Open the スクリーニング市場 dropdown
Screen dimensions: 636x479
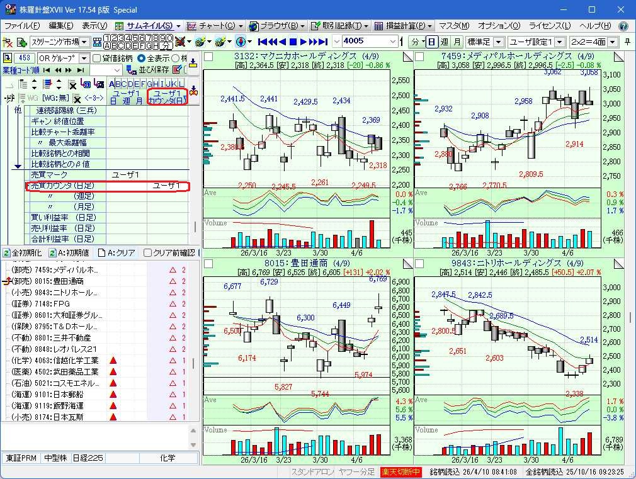click(x=60, y=42)
